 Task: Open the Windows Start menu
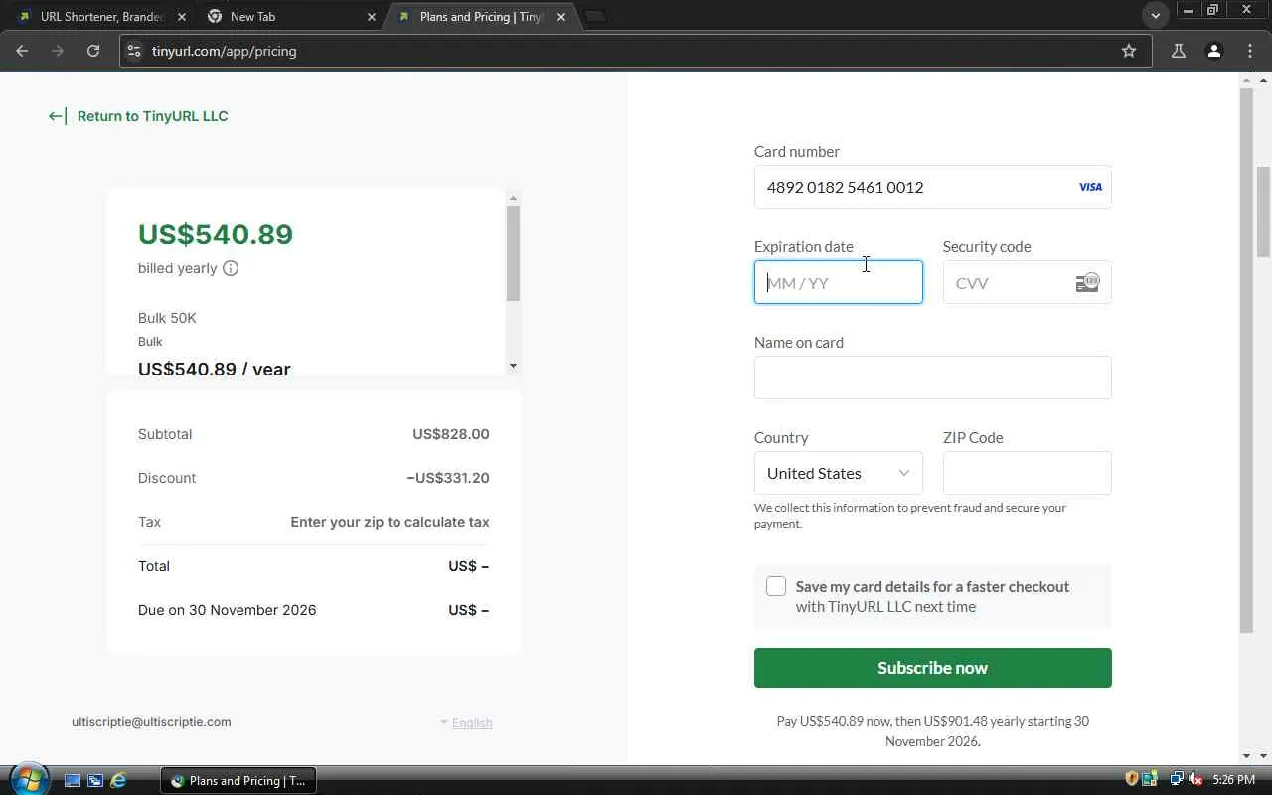pyautogui.click(x=28, y=779)
